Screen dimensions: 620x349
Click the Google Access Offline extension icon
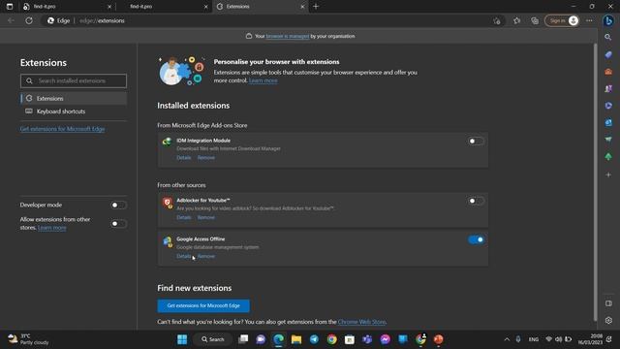pyautogui.click(x=168, y=241)
